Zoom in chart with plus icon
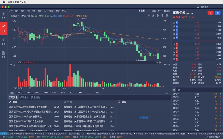Viewport: 223px width, 139px height. [x=162, y=16]
